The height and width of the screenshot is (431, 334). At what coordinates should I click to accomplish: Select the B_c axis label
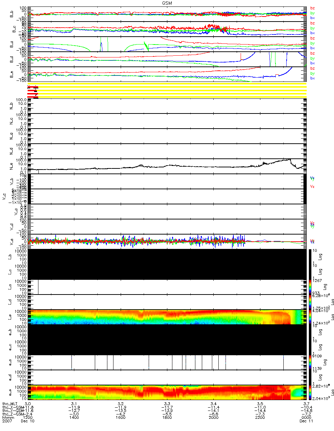(x=15, y=29)
